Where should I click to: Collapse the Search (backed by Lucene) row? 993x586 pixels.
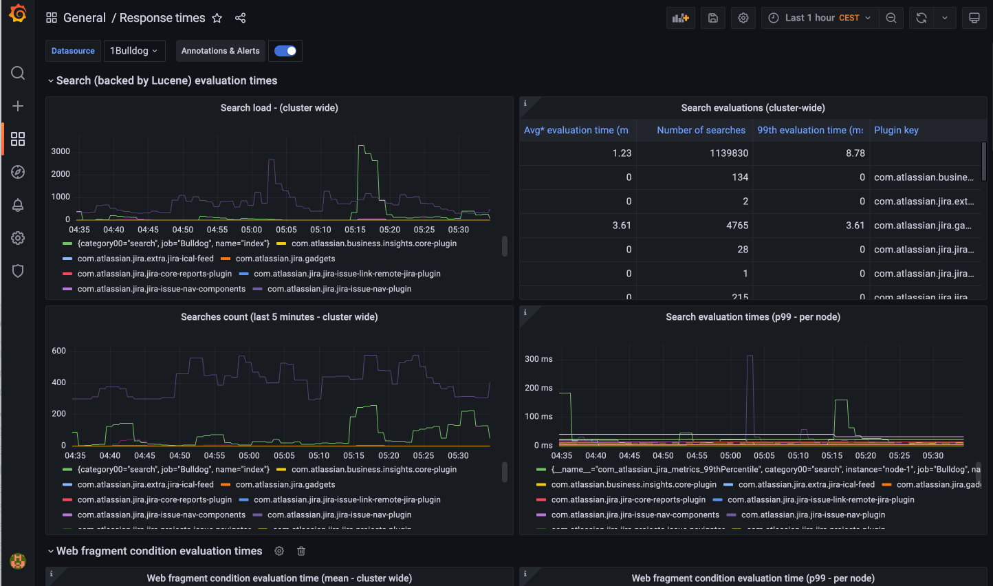tap(51, 81)
